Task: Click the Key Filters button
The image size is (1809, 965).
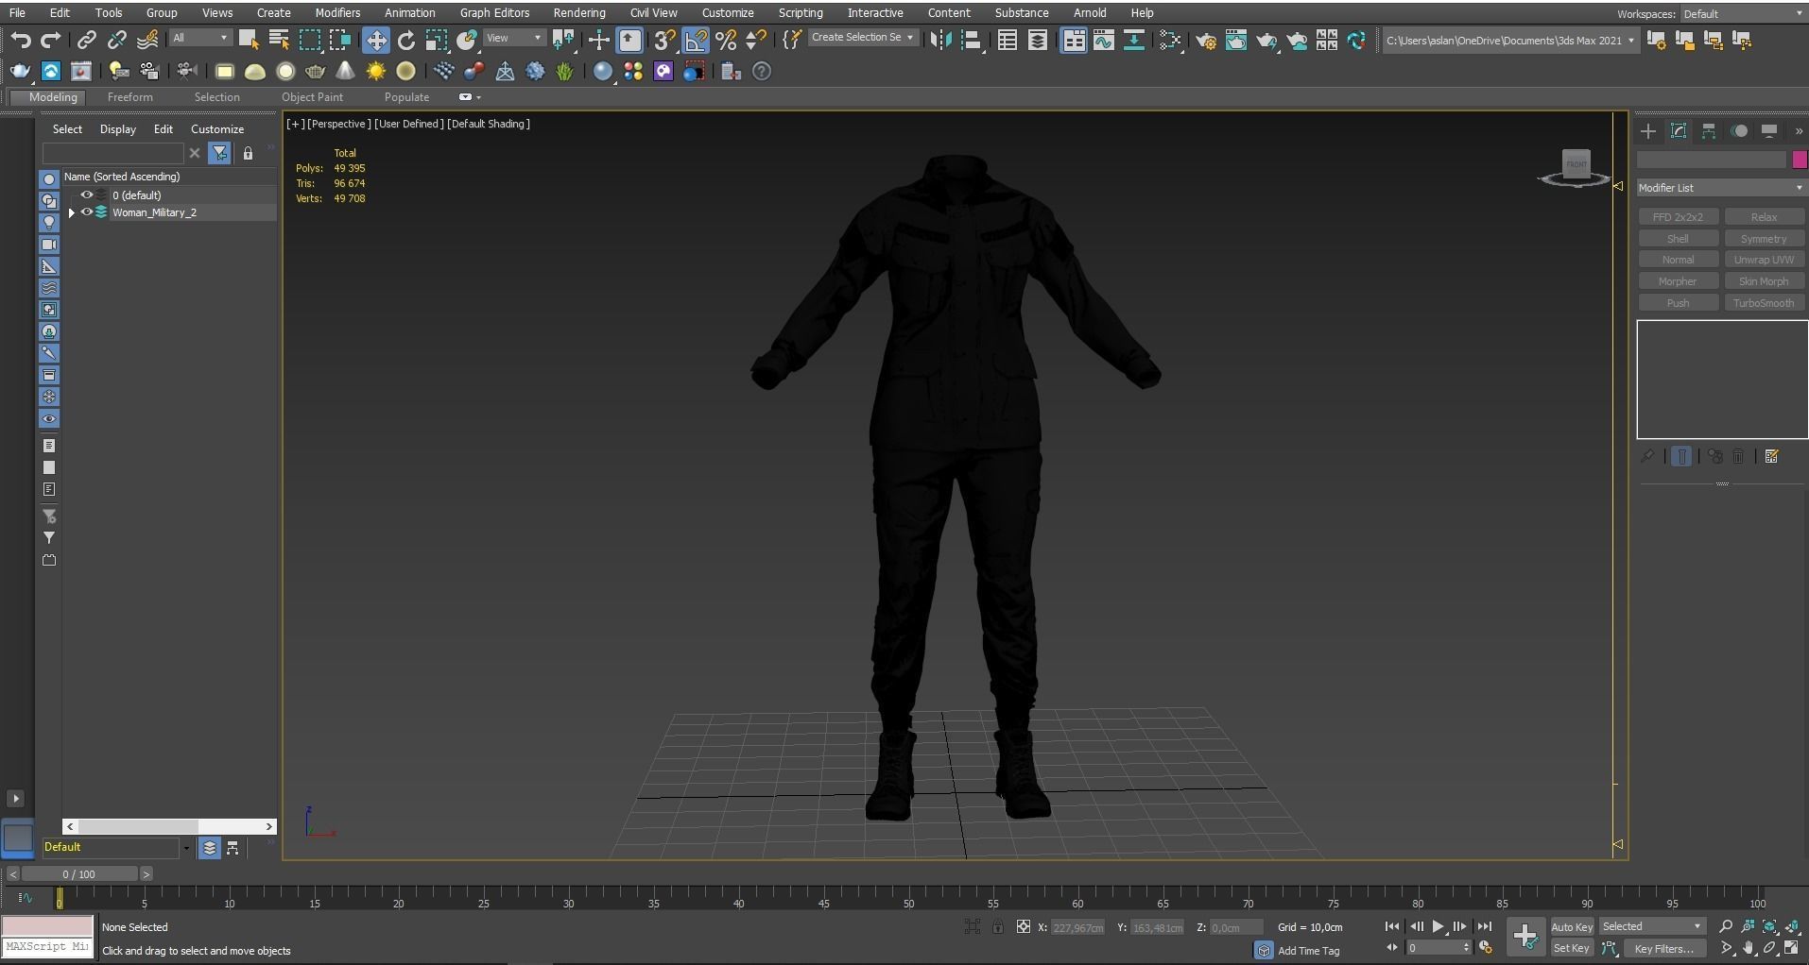Action: click(x=1664, y=949)
